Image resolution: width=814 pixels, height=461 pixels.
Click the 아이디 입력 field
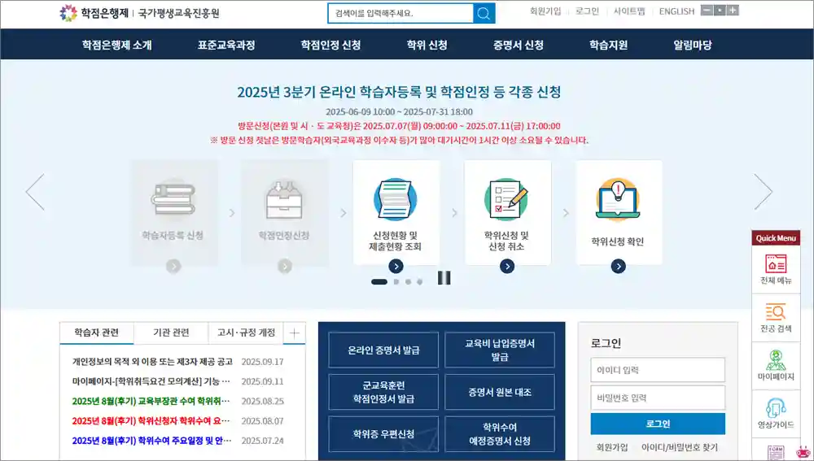pos(658,370)
